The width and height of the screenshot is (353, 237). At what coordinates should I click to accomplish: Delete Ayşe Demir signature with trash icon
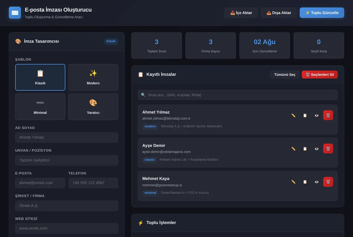pyautogui.click(x=328, y=148)
